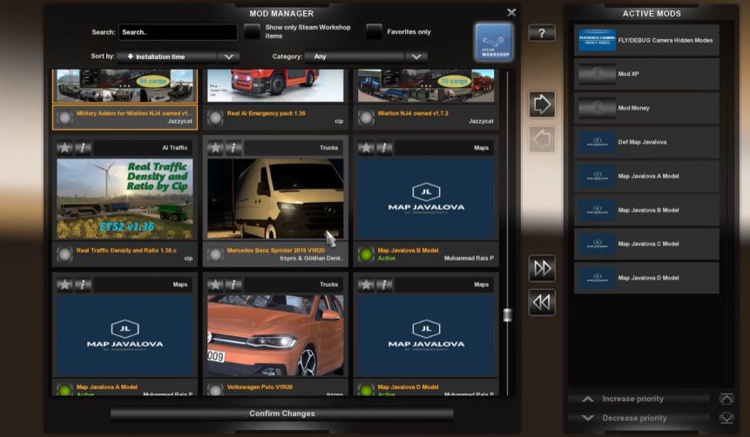Viewport: 750px width, 437px height.
Task: Grab the mod list scrollbar handle
Action: point(508,314)
